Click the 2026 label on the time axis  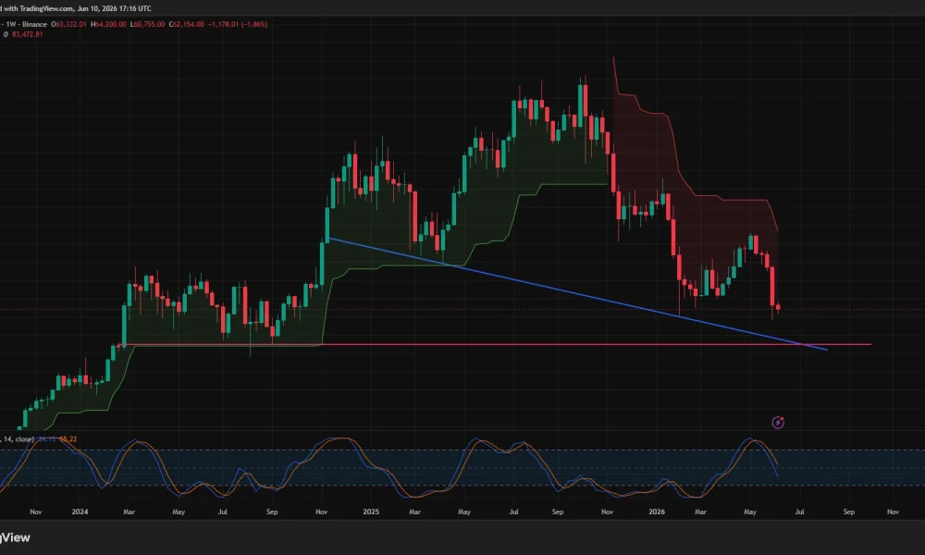(657, 512)
